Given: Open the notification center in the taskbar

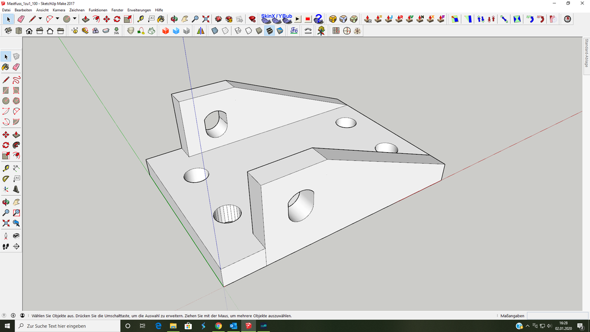Looking at the screenshot, I should point(580,326).
